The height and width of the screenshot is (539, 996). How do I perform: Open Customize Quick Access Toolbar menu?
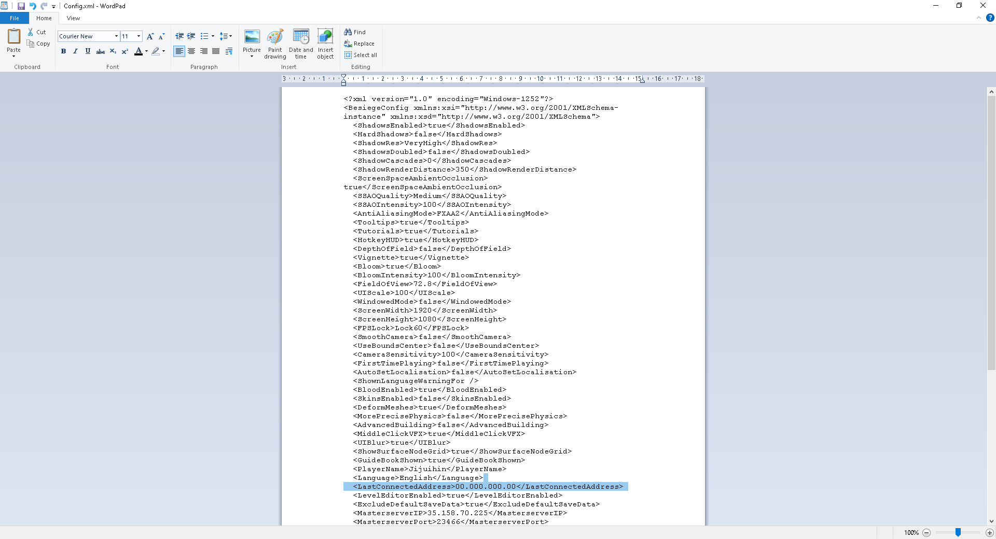pyautogui.click(x=53, y=7)
